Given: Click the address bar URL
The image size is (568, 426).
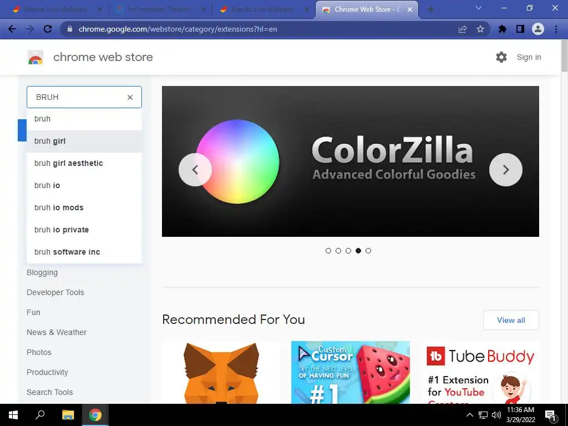Looking at the screenshot, I should click(177, 29).
